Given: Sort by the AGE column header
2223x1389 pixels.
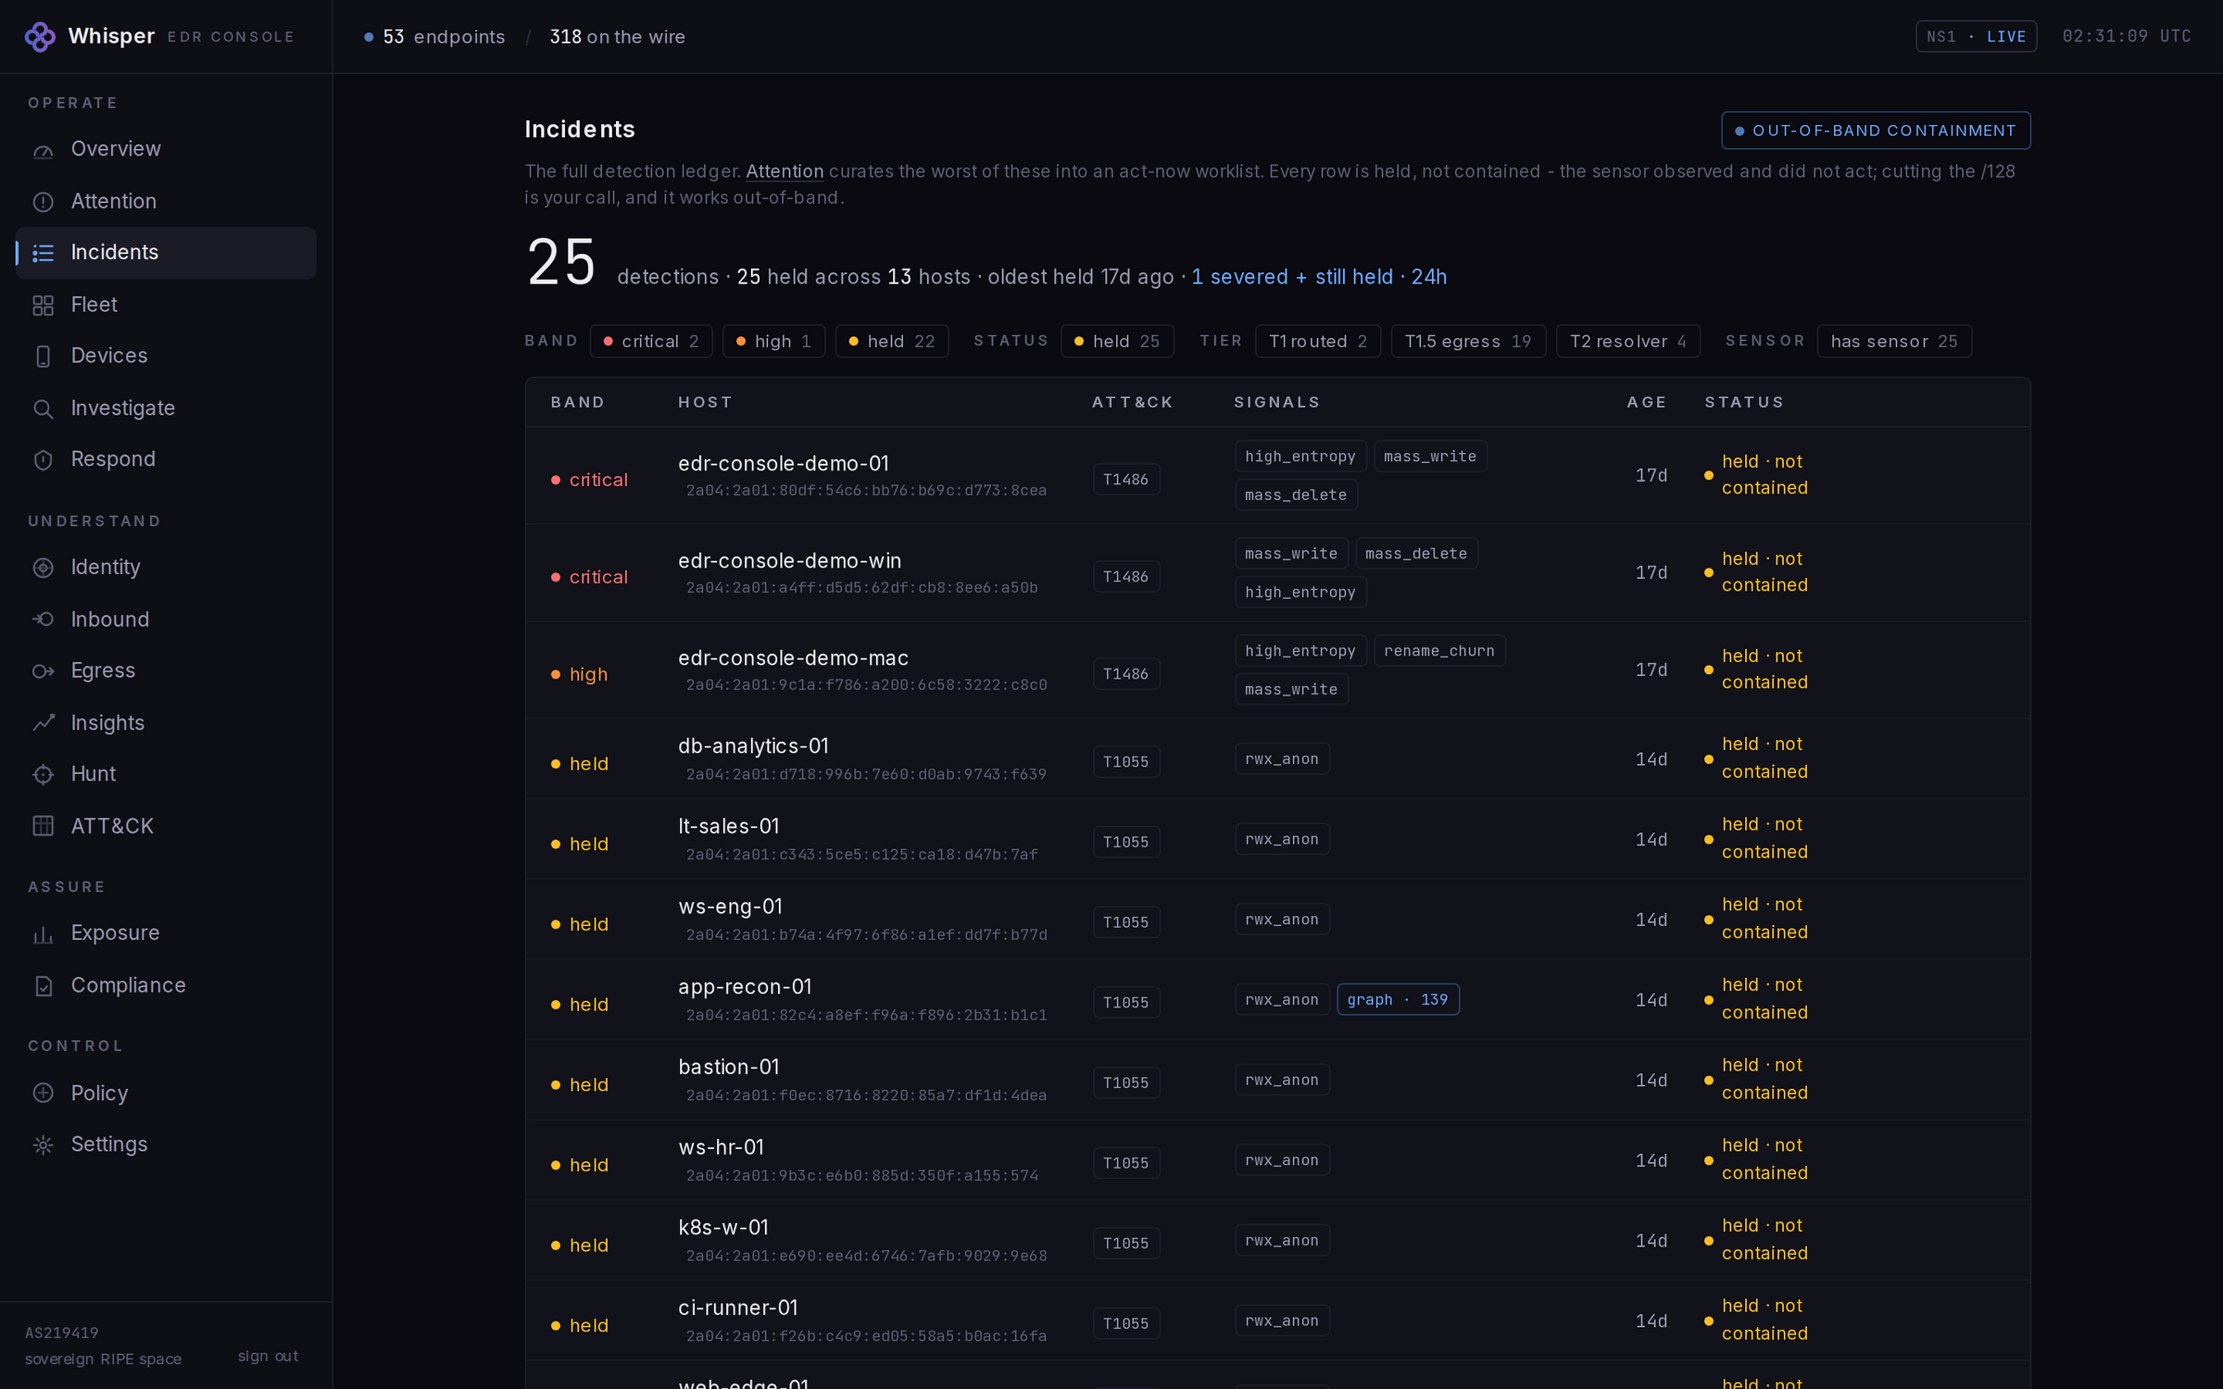Looking at the screenshot, I should tap(1646, 403).
